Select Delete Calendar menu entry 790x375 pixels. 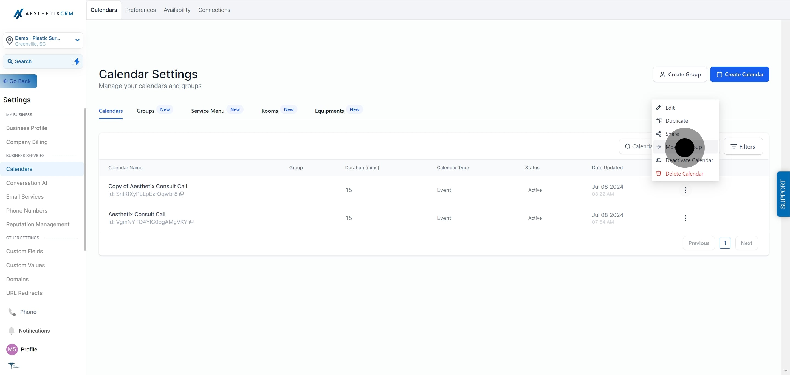(x=684, y=174)
